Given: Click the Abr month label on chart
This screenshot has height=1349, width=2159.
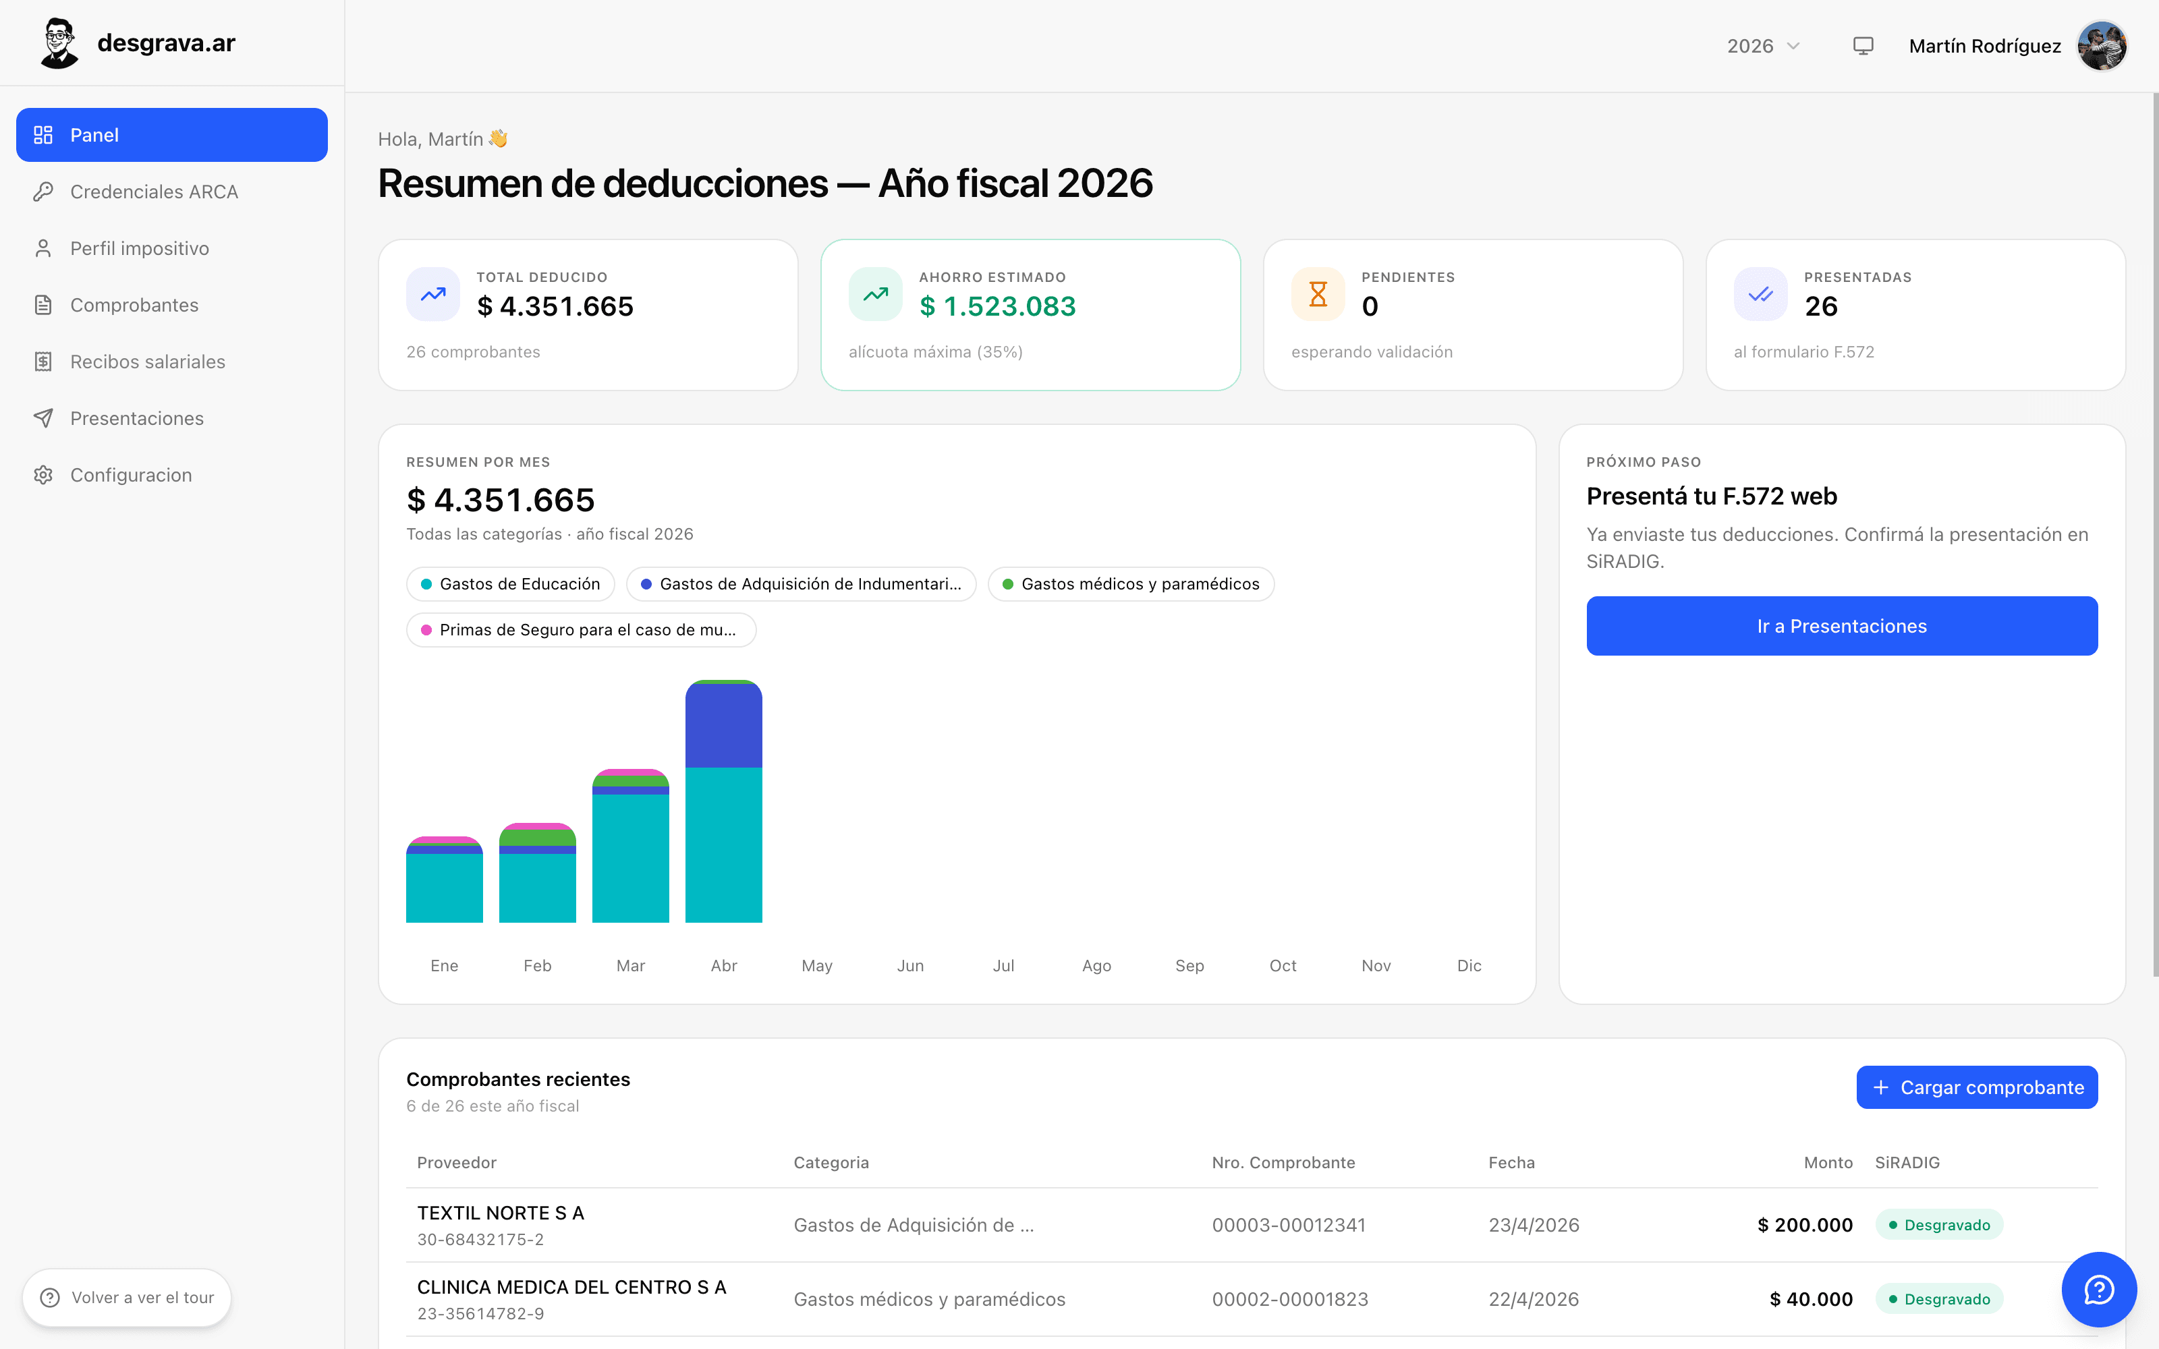Looking at the screenshot, I should point(723,965).
